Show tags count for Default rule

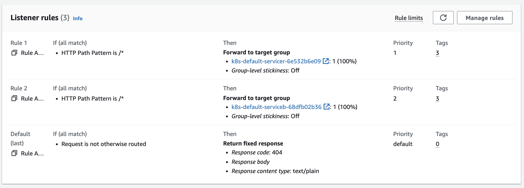437,144
